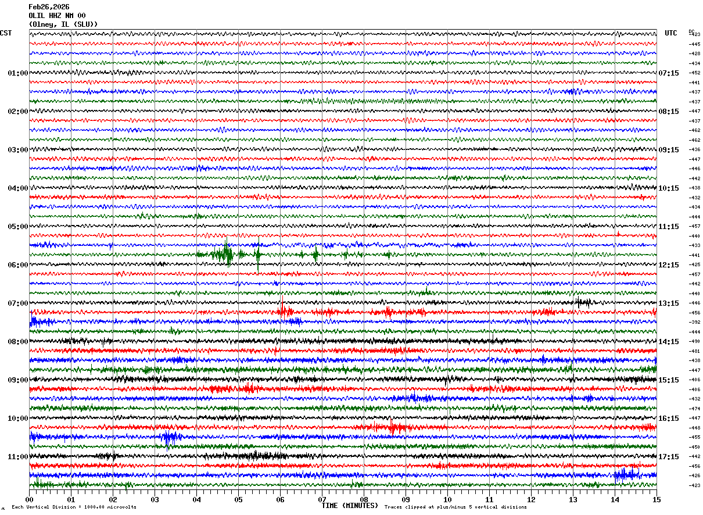The image size is (703, 515).
Task: Click the date text Feb26,2026
Action: (49, 7)
